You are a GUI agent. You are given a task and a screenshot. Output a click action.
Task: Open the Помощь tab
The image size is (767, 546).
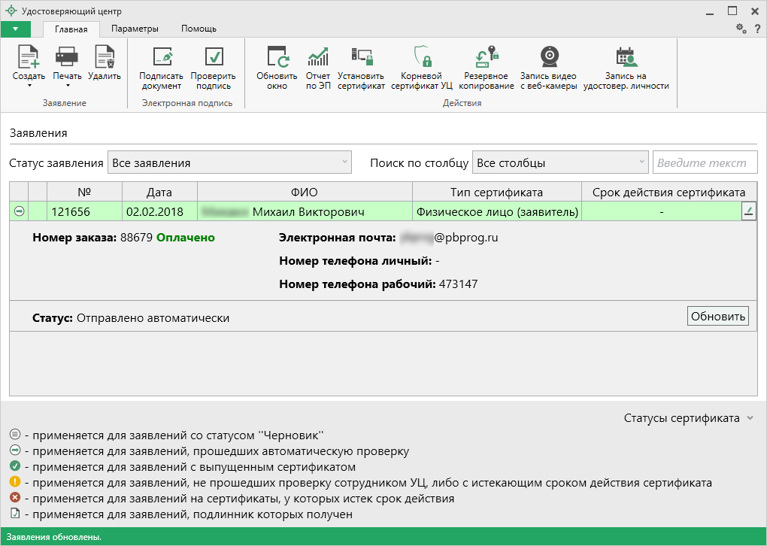click(x=199, y=29)
